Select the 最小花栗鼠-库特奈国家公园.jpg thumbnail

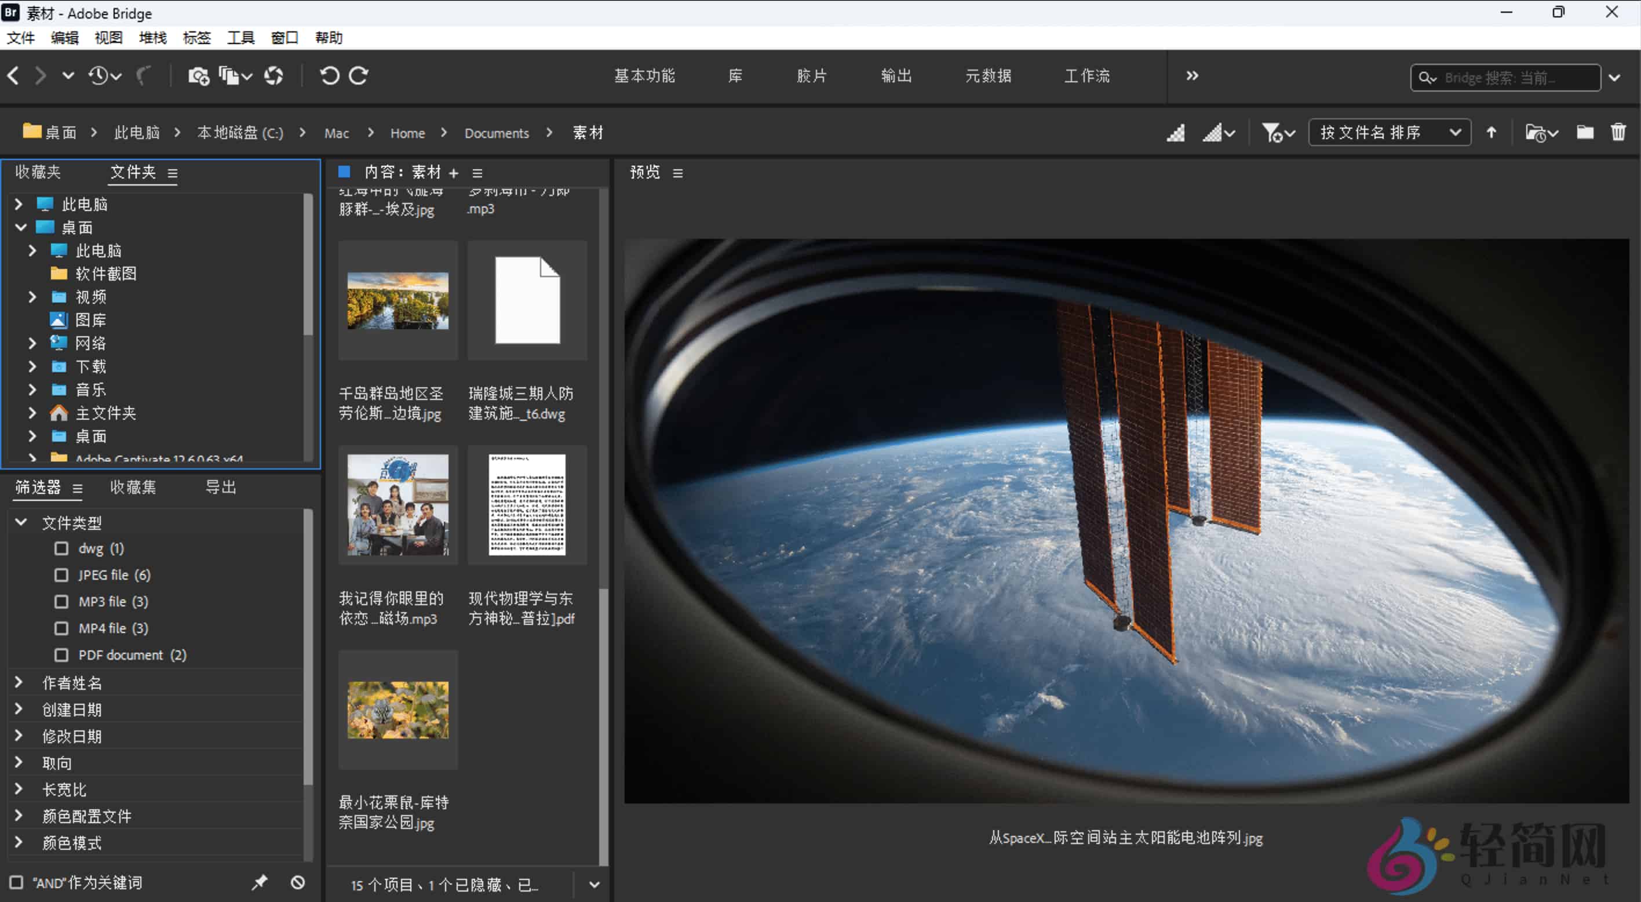pyautogui.click(x=398, y=710)
